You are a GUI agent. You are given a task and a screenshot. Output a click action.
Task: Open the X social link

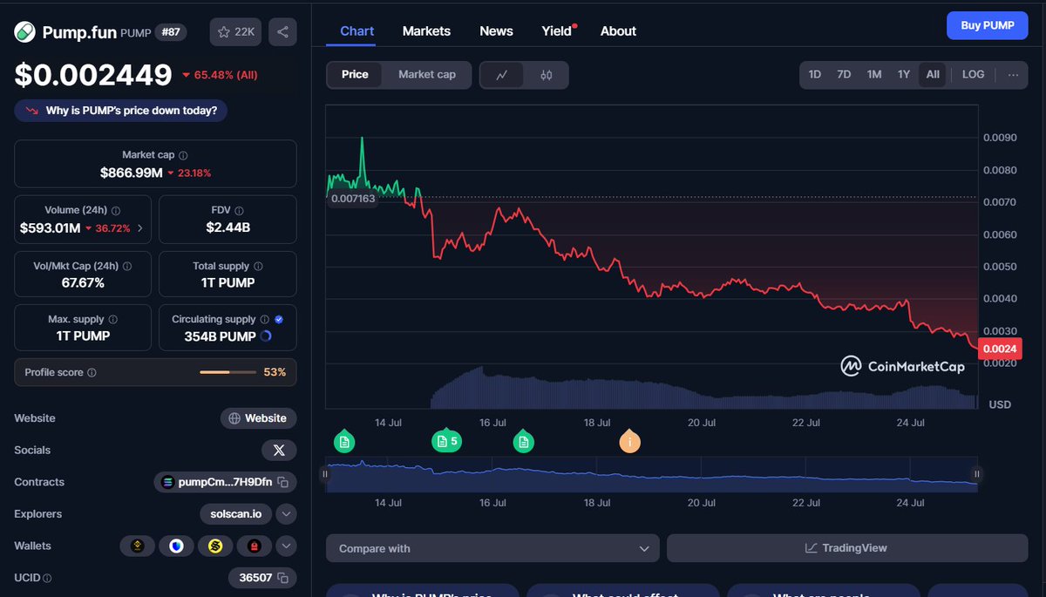coord(279,451)
